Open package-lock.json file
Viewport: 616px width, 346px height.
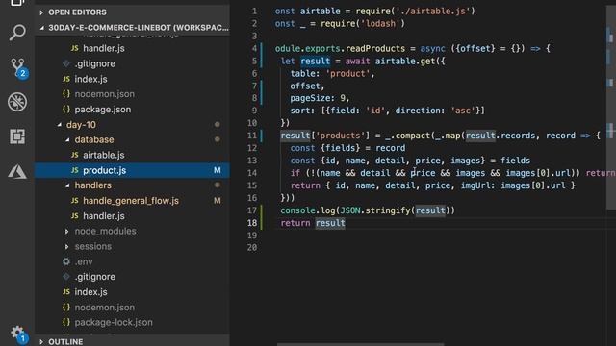click(114, 322)
